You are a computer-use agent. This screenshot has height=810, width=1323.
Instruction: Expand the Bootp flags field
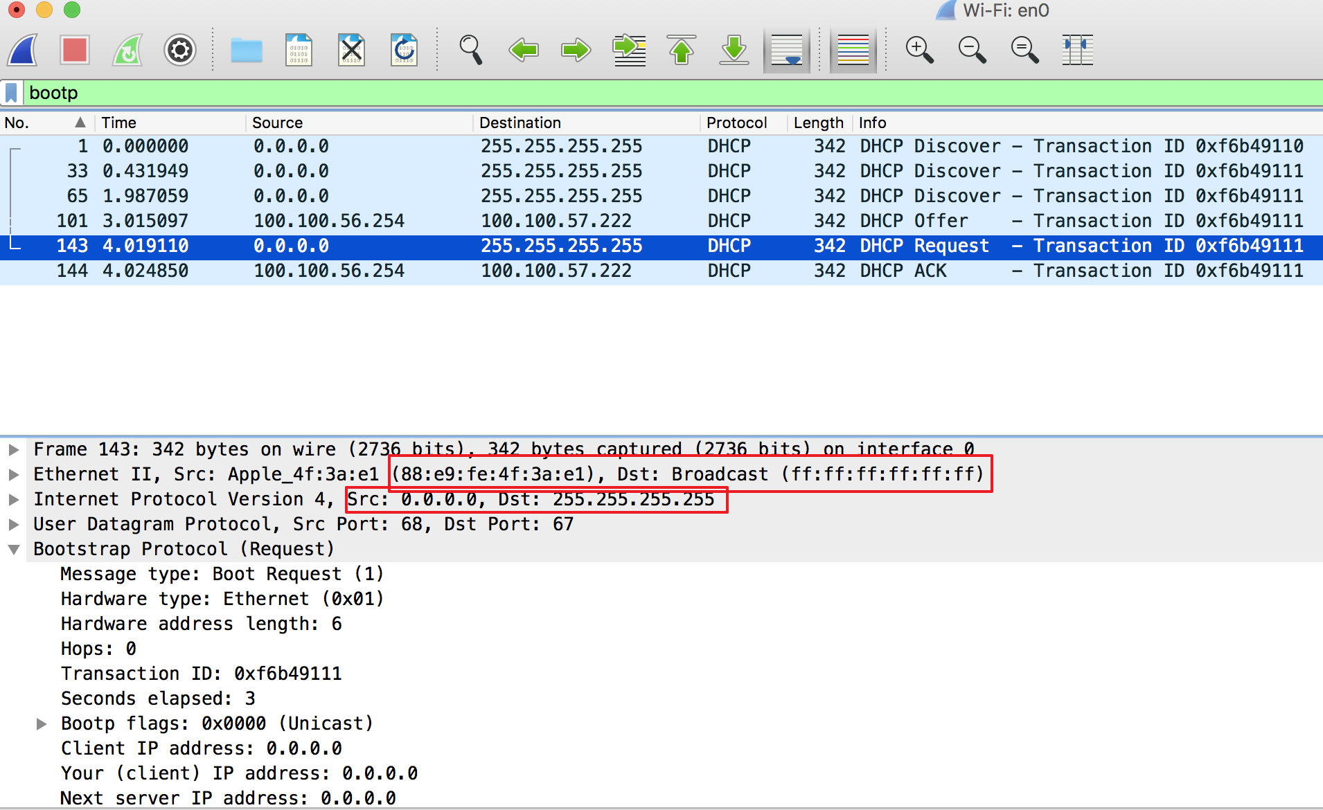coord(42,723)
